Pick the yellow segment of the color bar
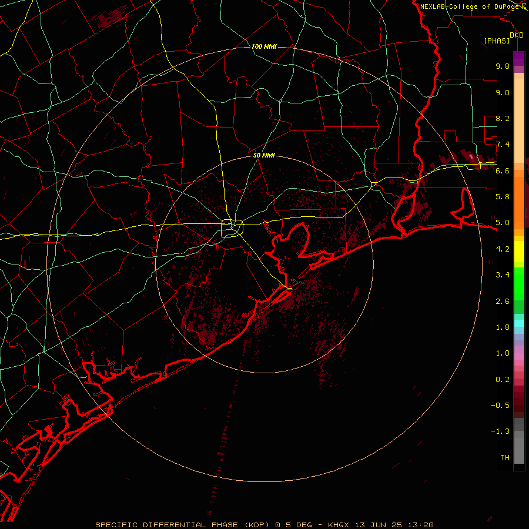Screen dimensions: 529x529 point(519,252)
